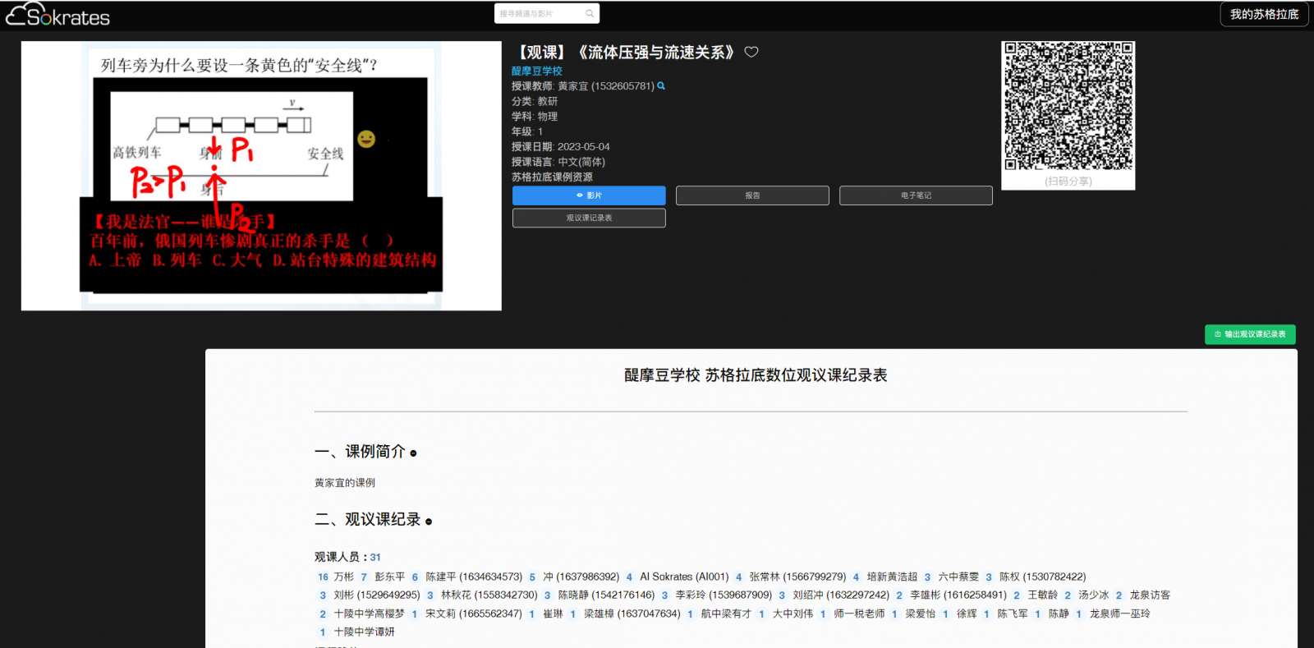Screen dimensions: 1314x648
Task: Click the search magnifier in the top bar
Action: pyautogui.click(x=590, y=14)
